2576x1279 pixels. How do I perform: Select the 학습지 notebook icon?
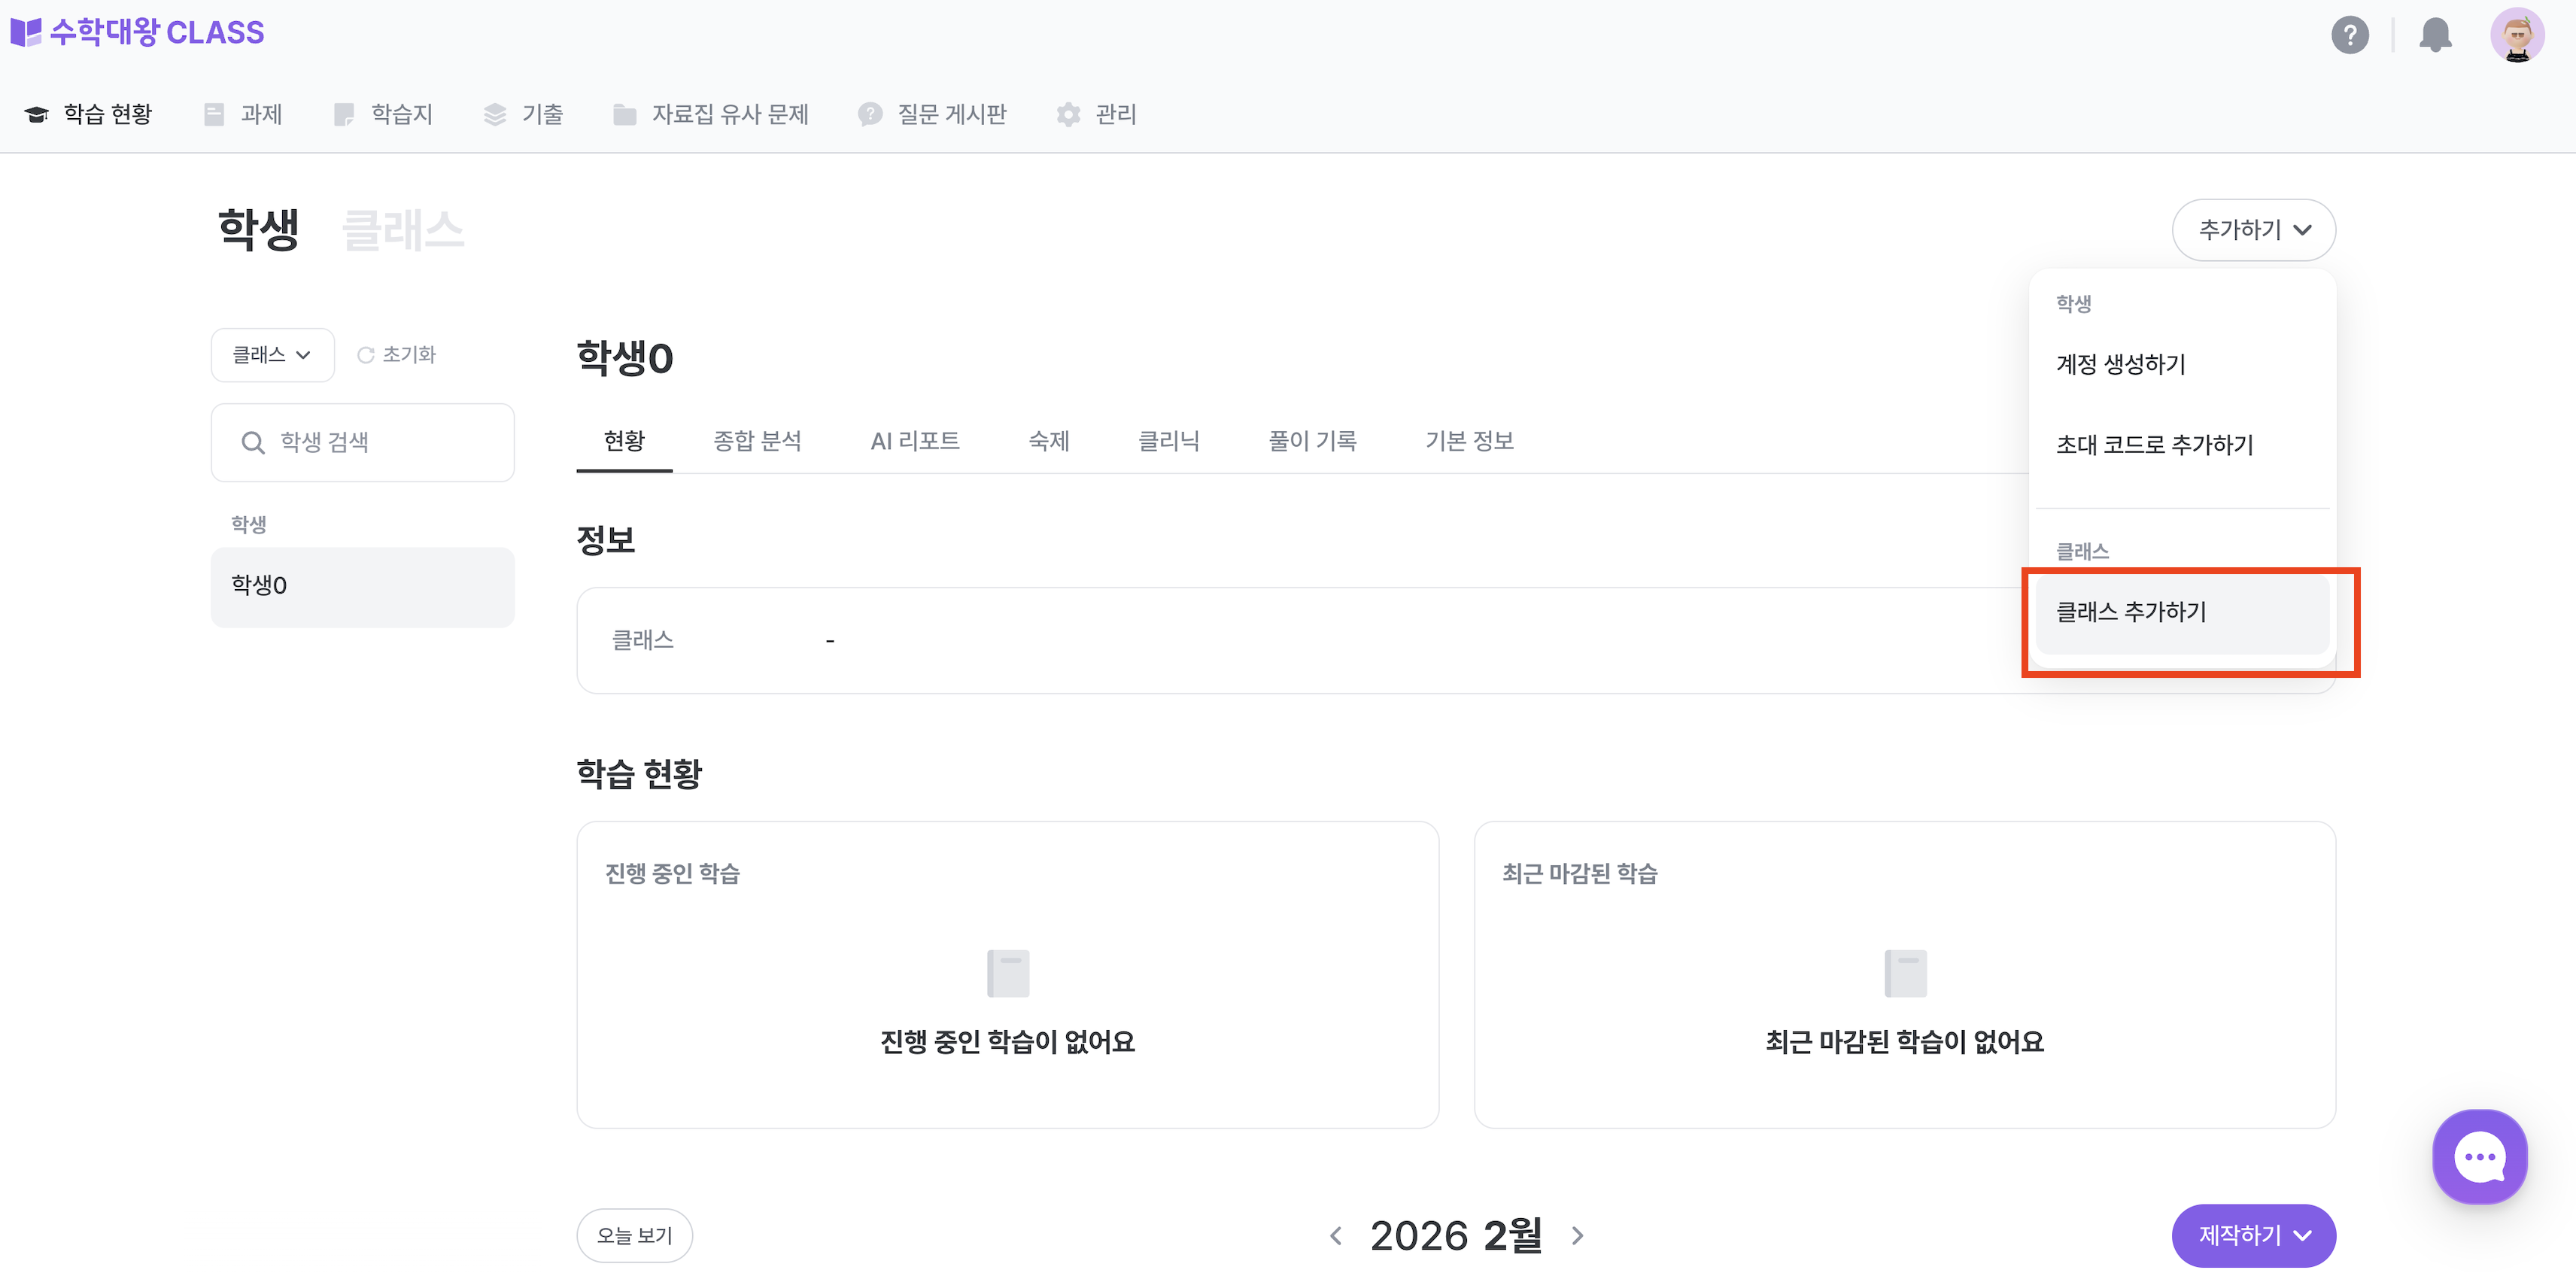[x=345, y=114]
